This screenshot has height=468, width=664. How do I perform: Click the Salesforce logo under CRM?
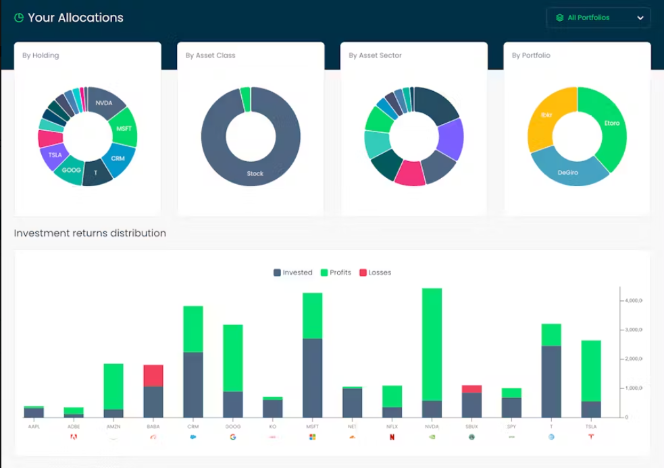click(x=193, y=437)
